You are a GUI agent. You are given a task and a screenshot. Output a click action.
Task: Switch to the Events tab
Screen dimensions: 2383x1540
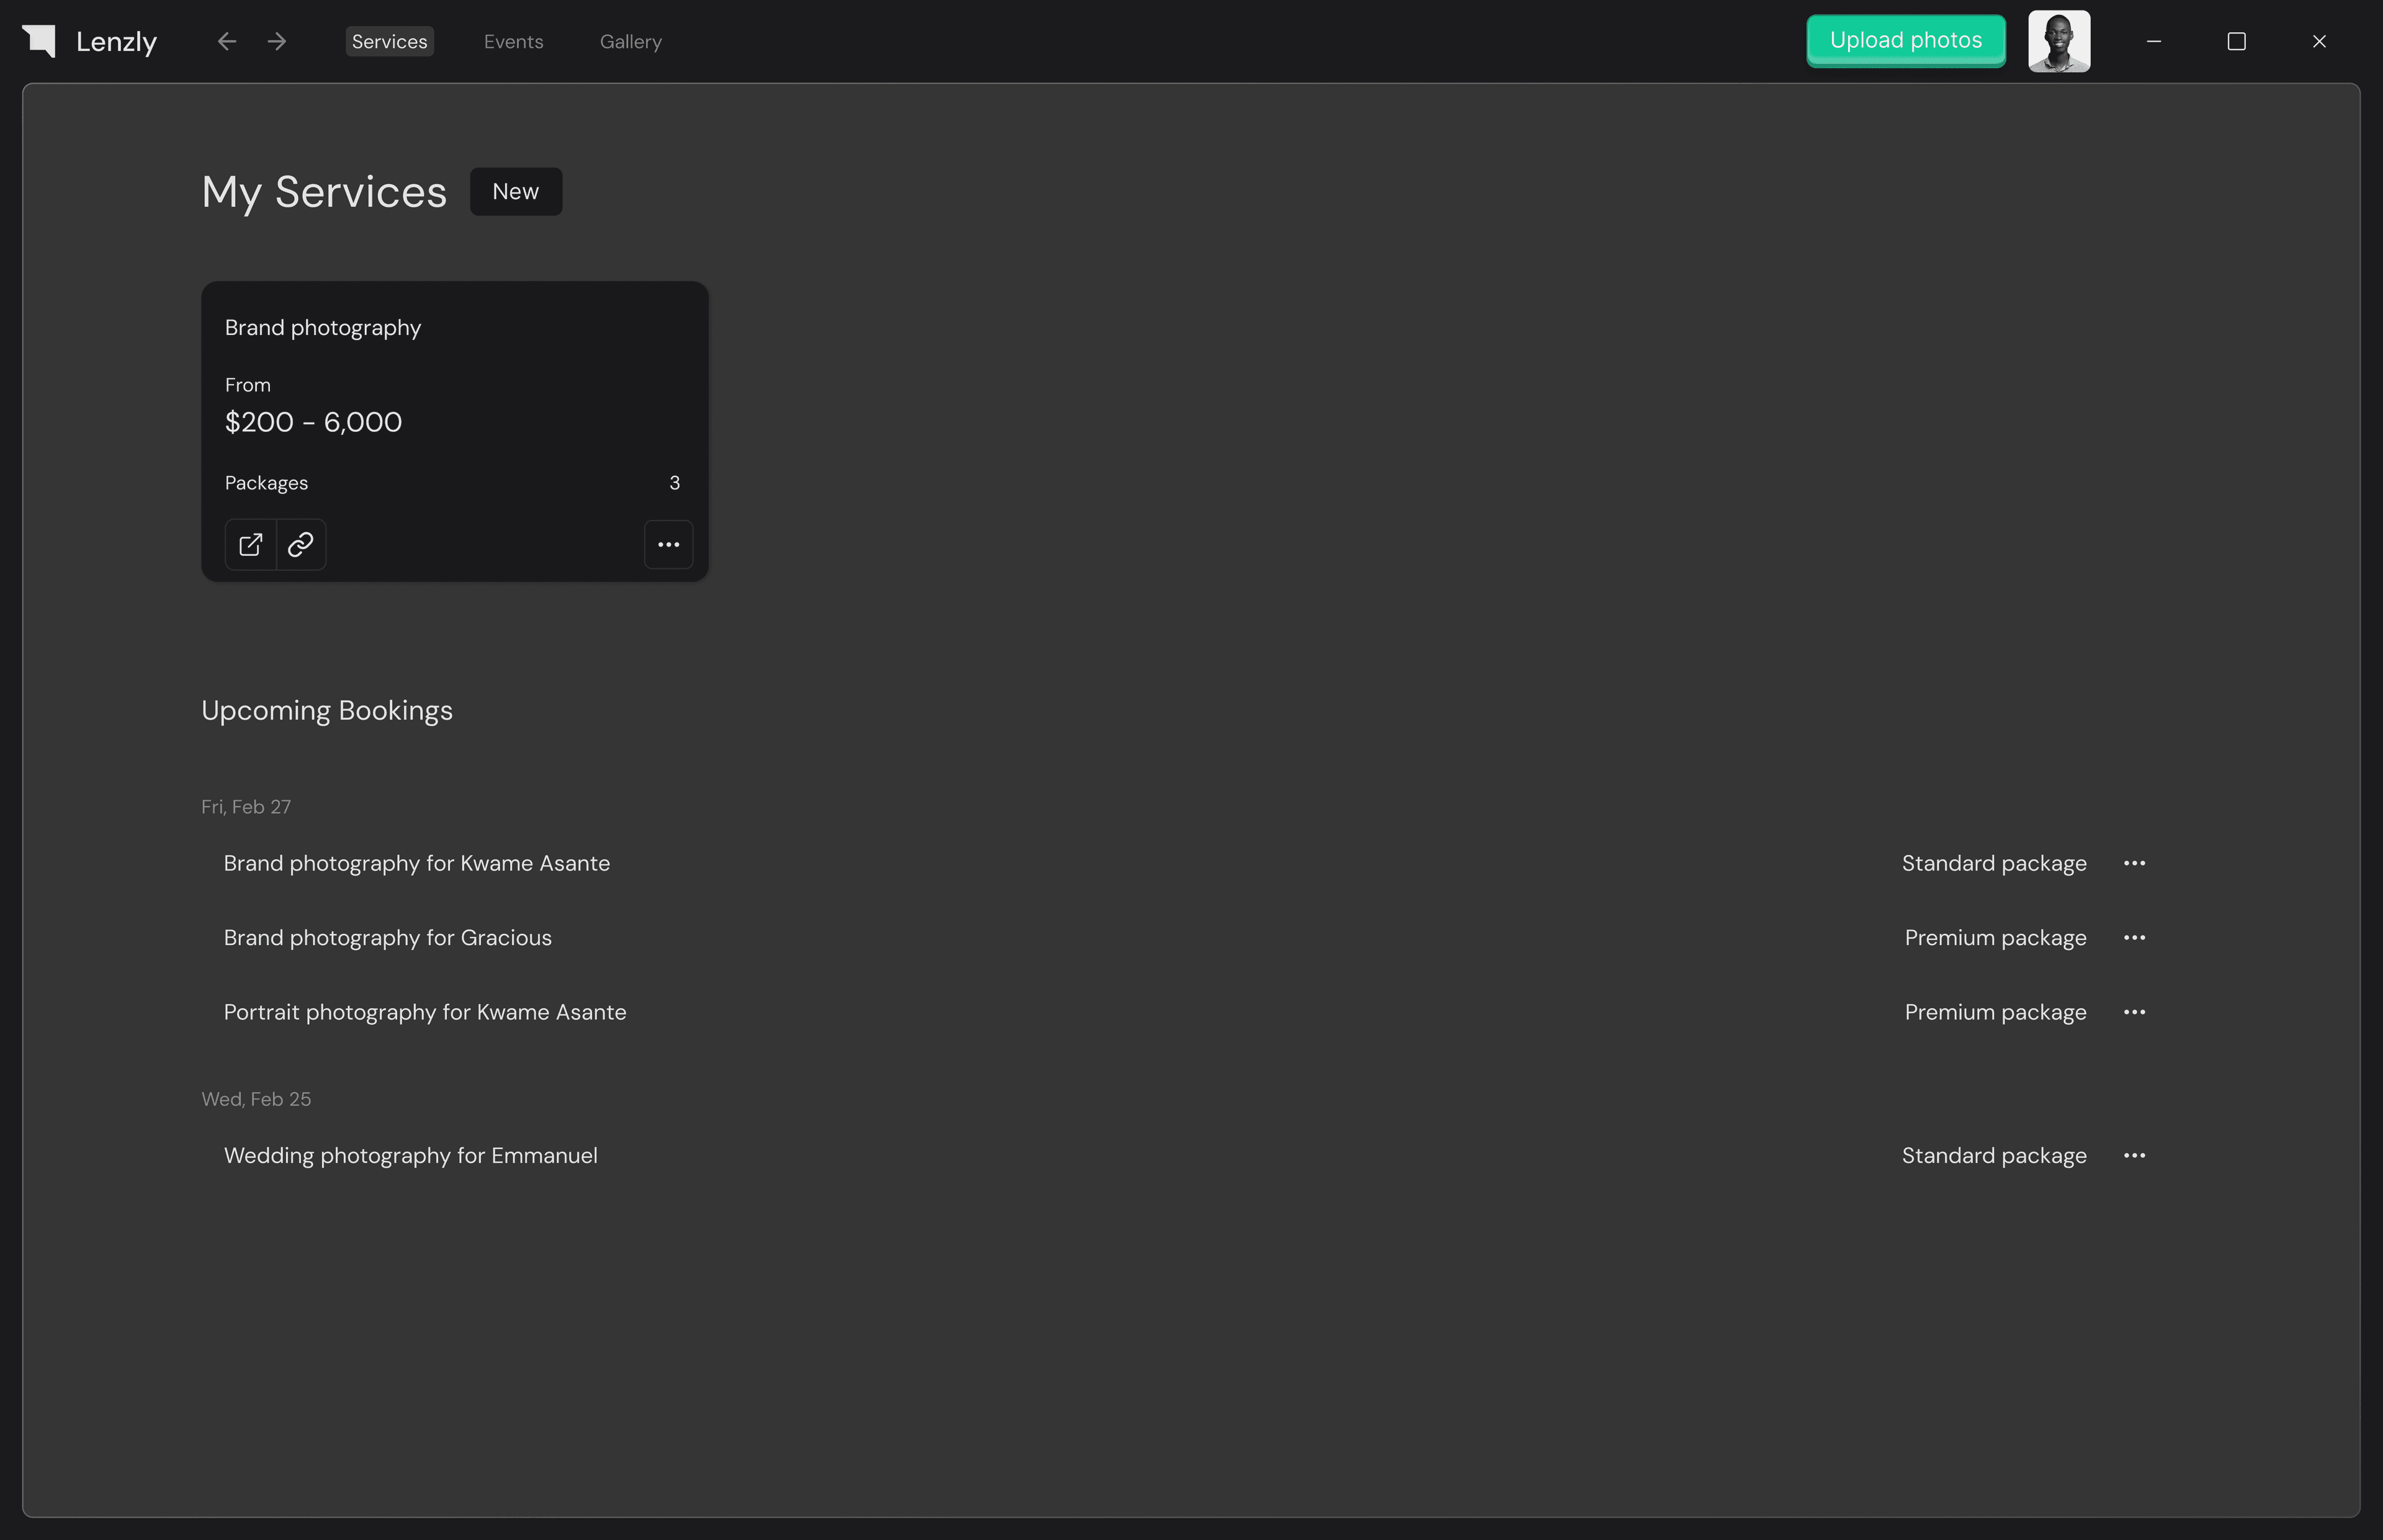pos(513,41)
